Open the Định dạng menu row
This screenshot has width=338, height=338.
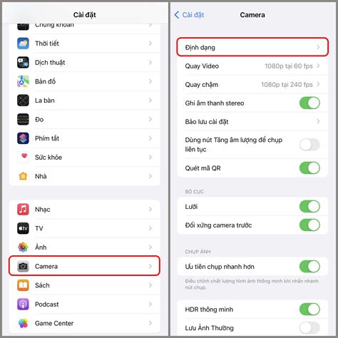tap(252, 47)
